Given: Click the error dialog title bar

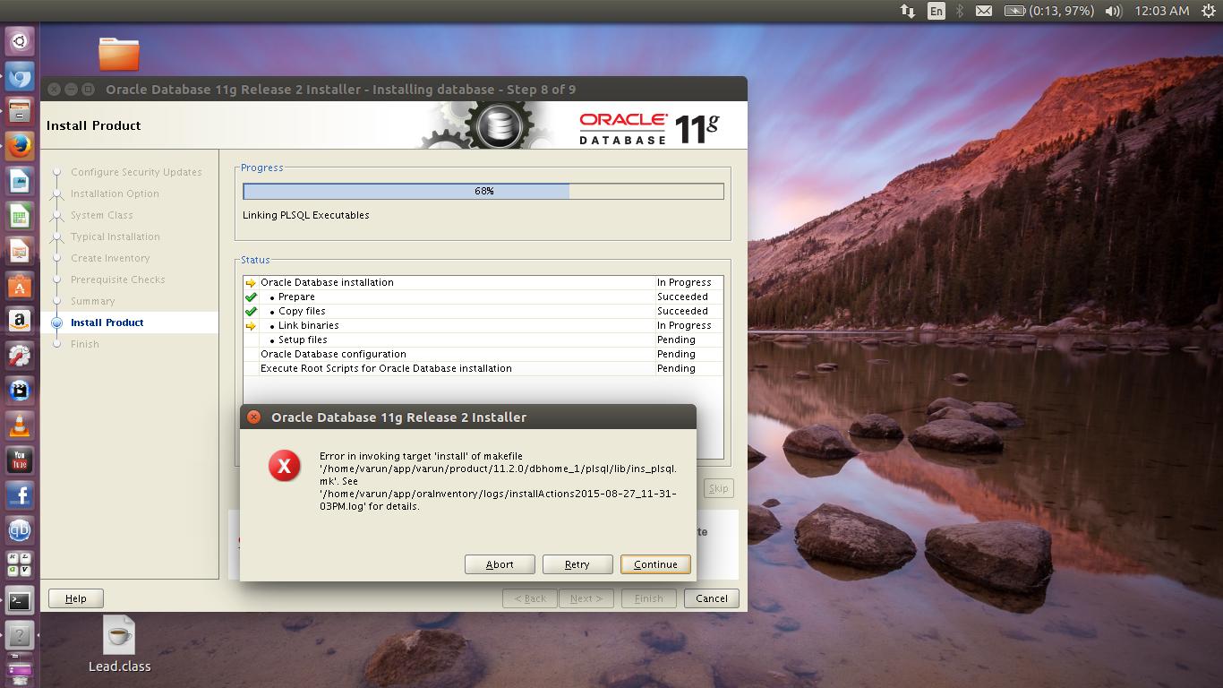Looking at the screenshot, I should 467,417.
